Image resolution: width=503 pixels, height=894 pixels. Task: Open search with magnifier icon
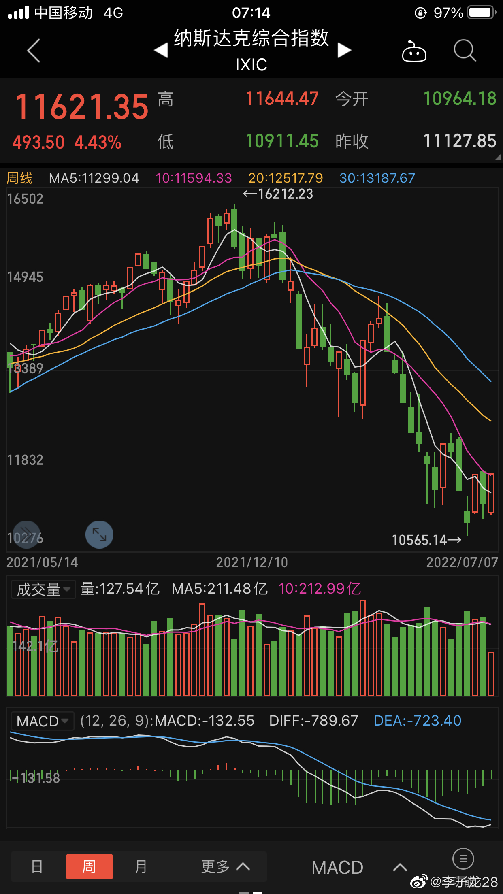[x=465, y=51]
